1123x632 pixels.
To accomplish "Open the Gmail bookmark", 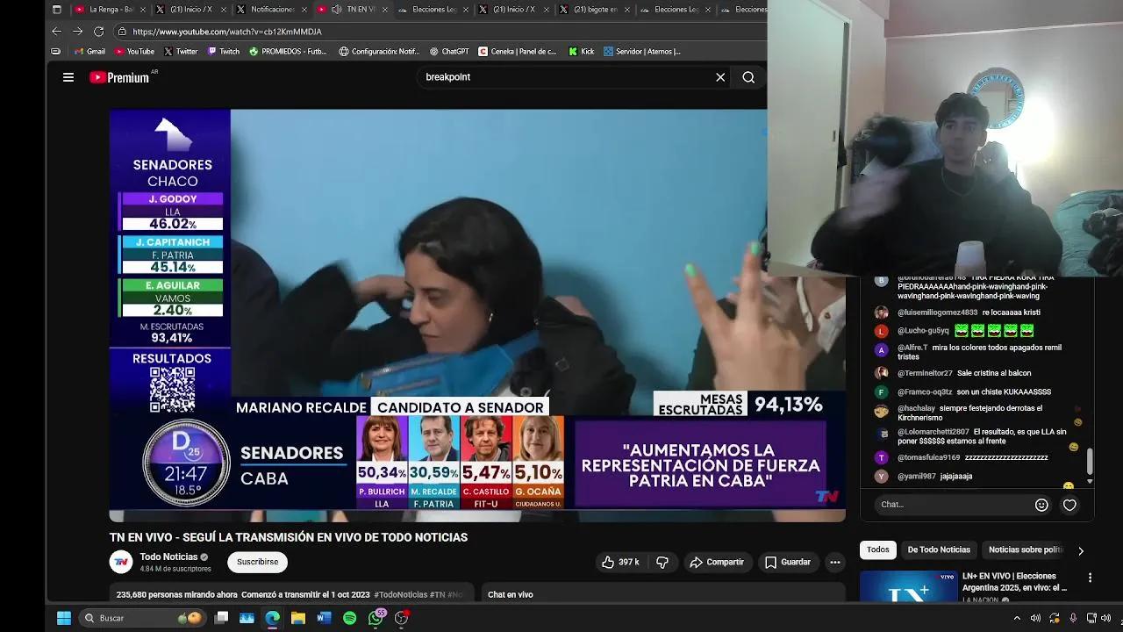I will click(89, 52).
